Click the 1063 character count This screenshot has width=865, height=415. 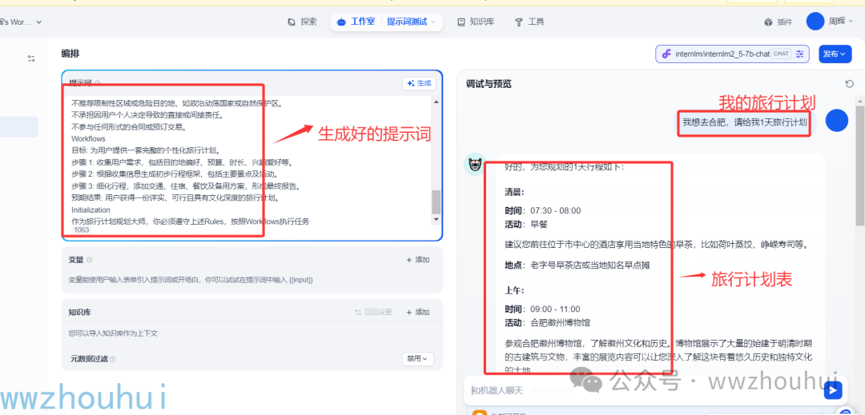click(x=81, y=230)
